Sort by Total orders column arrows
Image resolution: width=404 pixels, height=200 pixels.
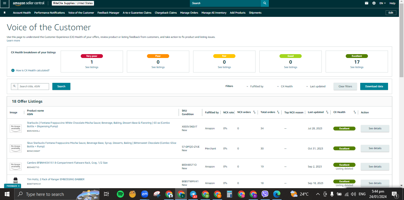point(278,112)
